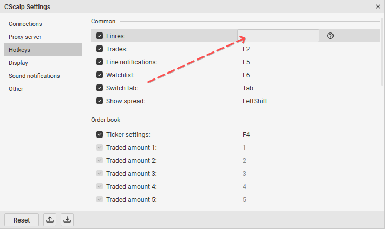Screen dimensions: 385x229
Task: Click the Finres help question mark icon
Action: tap(330, 36)
